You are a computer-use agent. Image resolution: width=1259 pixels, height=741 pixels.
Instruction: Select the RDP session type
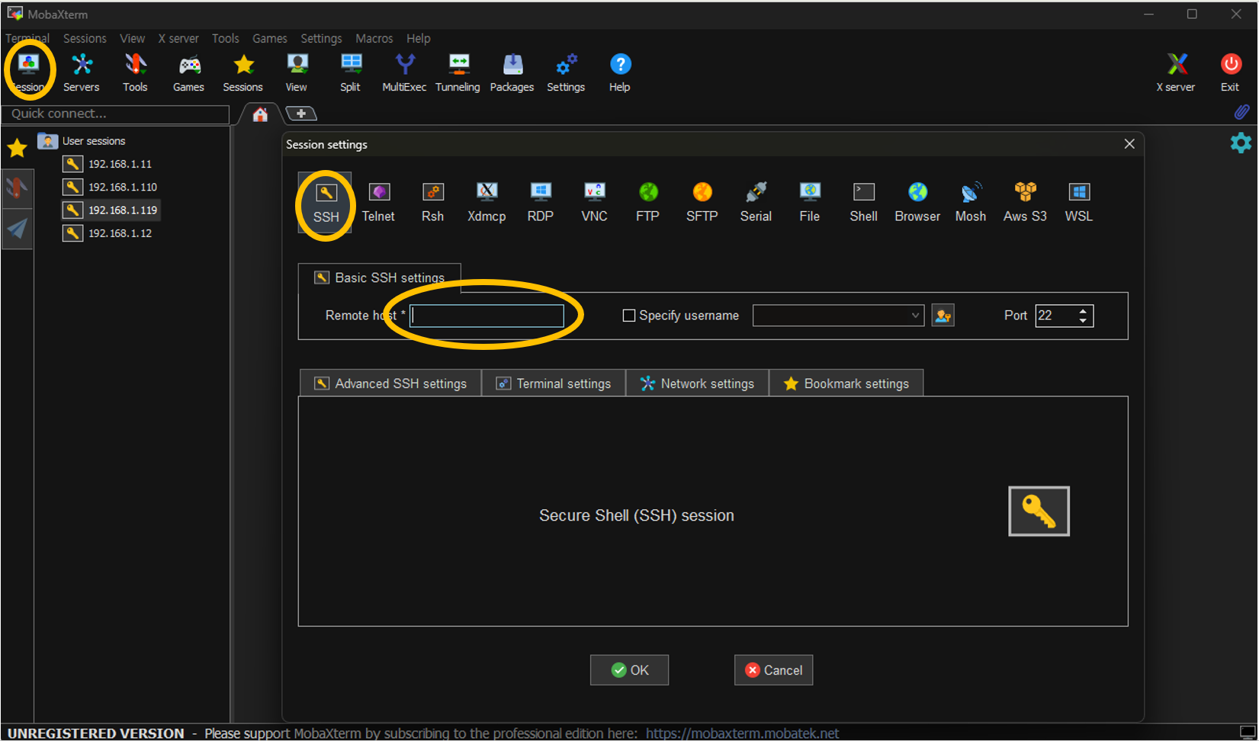(x=541, y=203)
